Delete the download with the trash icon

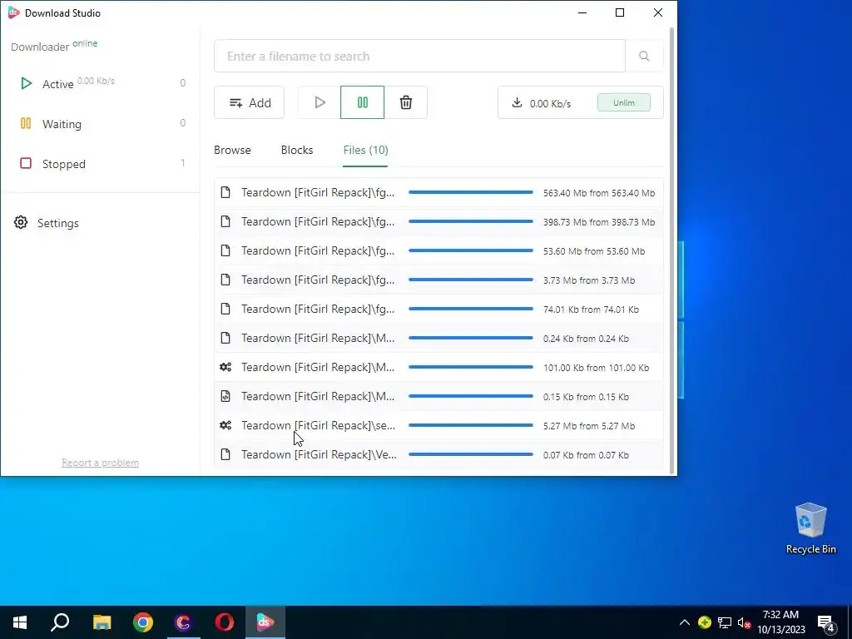(x=405, y=102)
